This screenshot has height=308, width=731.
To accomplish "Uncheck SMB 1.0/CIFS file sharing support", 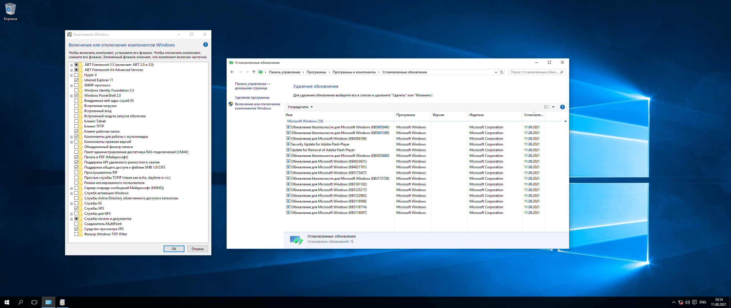I will 76,167.
